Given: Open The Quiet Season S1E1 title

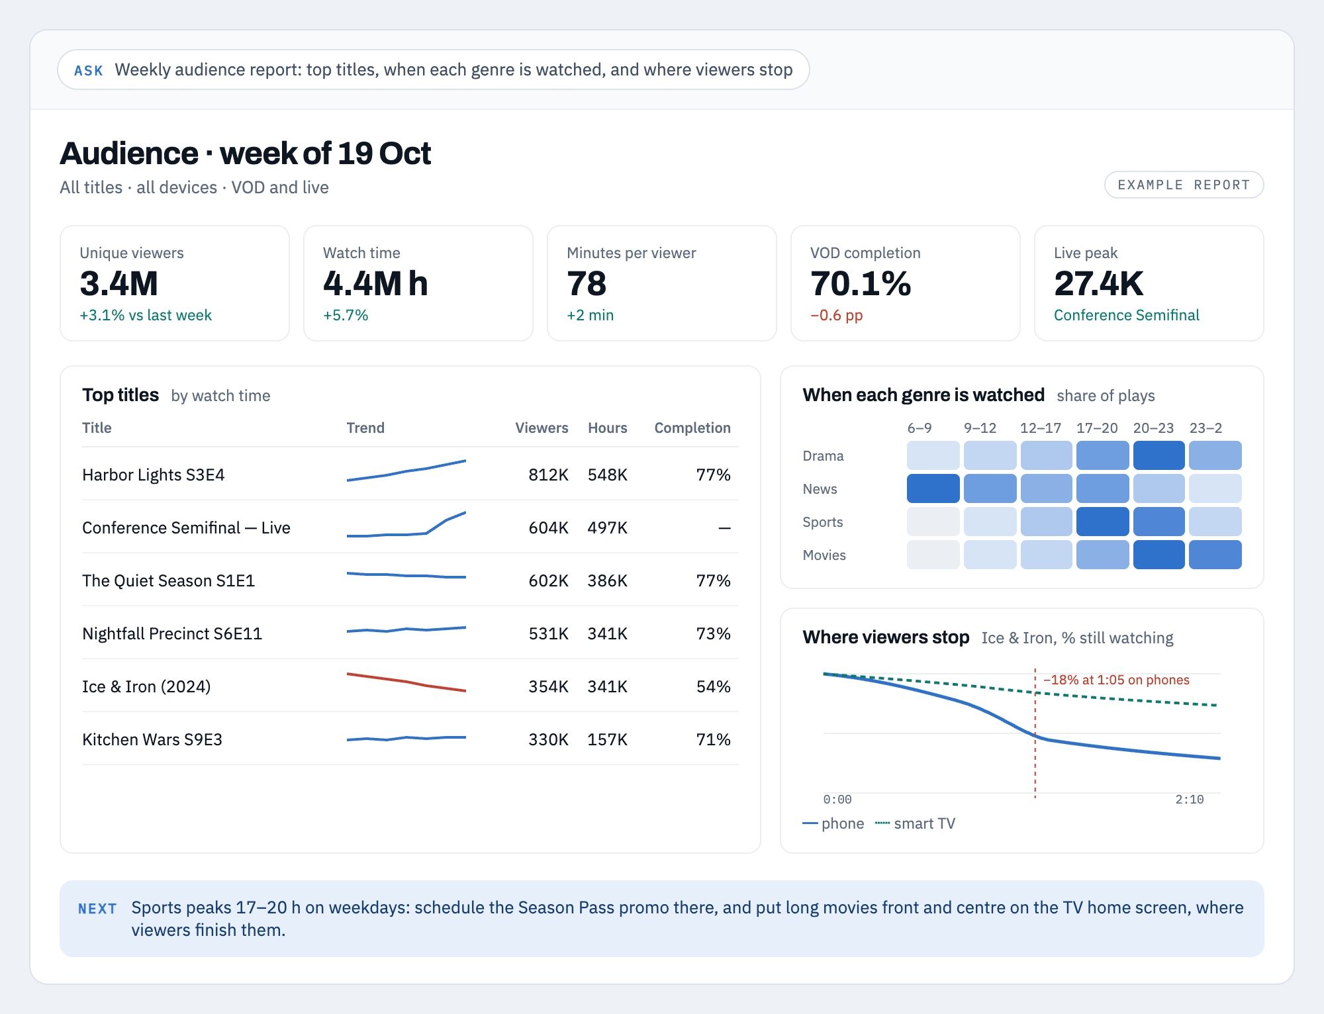Looking at the screenshot, I should click(x=168, y=580).
